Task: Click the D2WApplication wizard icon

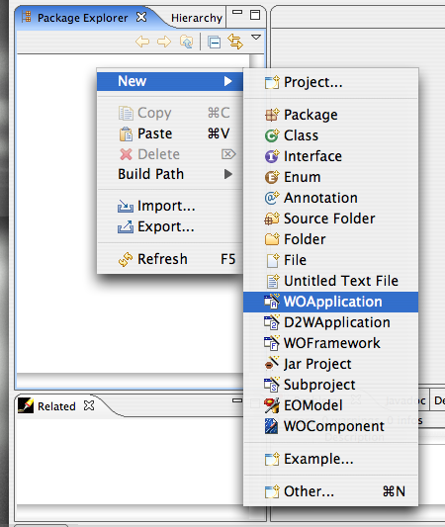Action: 272,322
